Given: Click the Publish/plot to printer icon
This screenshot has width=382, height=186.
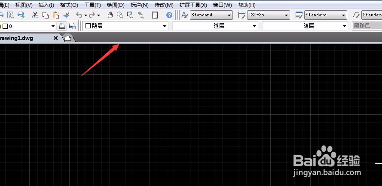Looking at the screenshot, I should click(x=21, y=15).
